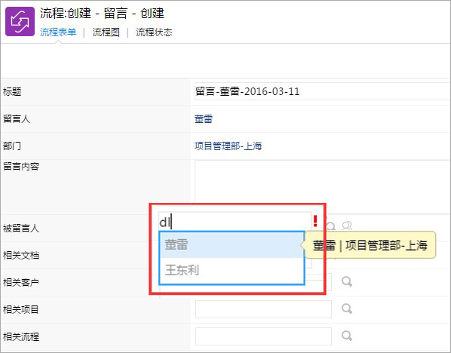Click the multi-person browse icon for 被留言人

[347, 226]
